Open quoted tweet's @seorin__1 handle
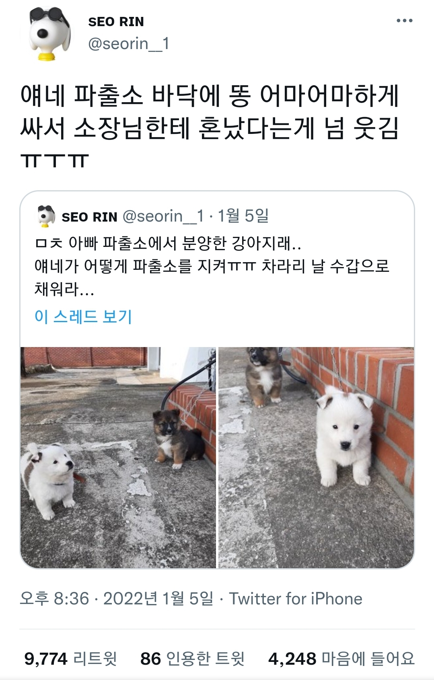This screenshot has width=434, height=680. [x=163, y=216]
